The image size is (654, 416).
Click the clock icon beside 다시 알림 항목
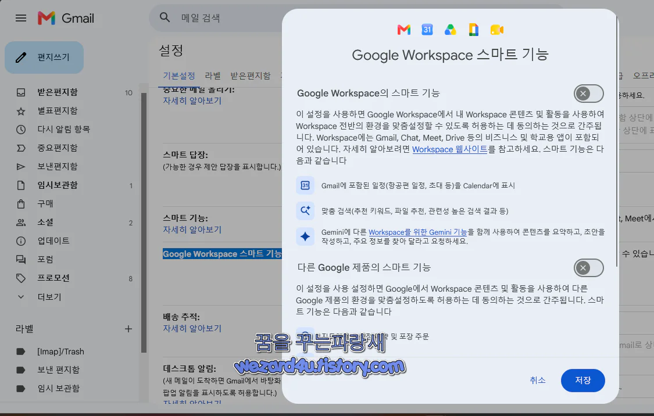point(21,129)
